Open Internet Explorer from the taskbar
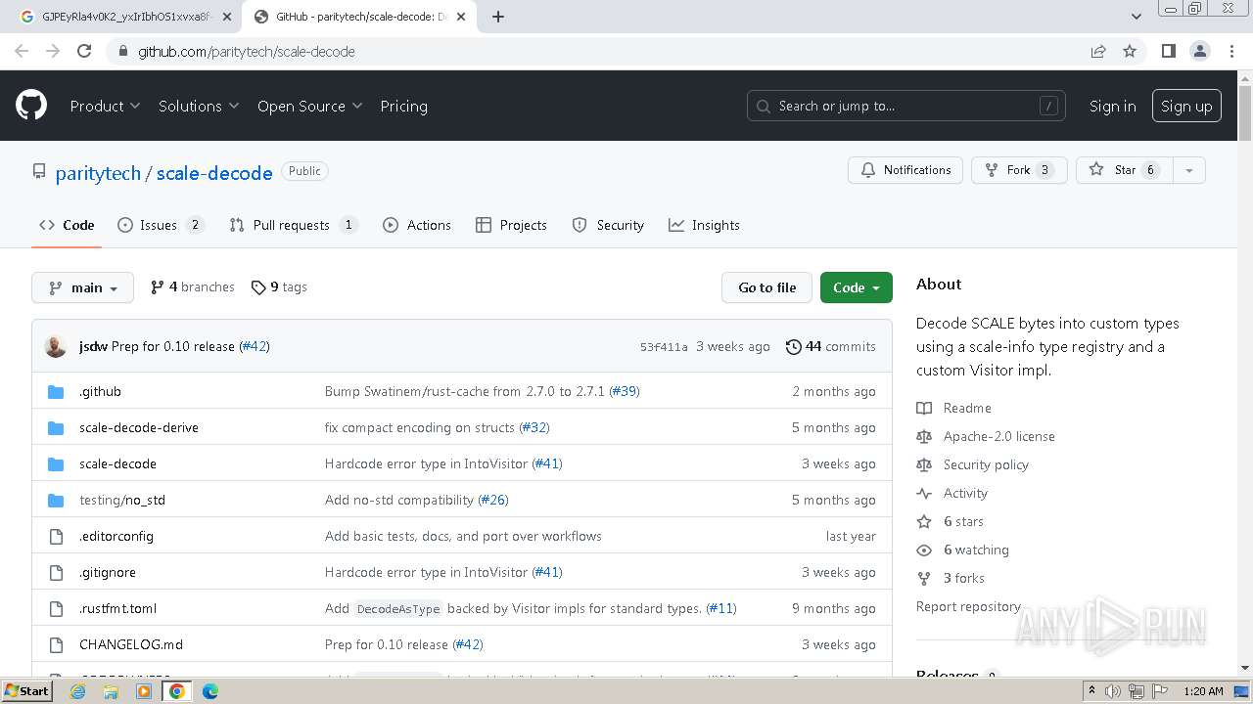 pyautogui.click(x=77, y=691)
